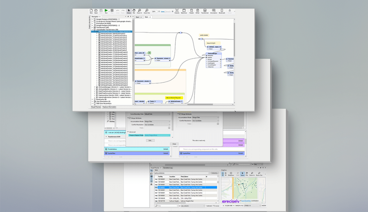Click the Zoom Out icon in the top toolbar
This screenshot has width=368, height=212.
147,11
